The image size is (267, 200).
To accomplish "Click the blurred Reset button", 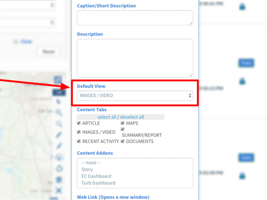I will click(x=49, y=52).
